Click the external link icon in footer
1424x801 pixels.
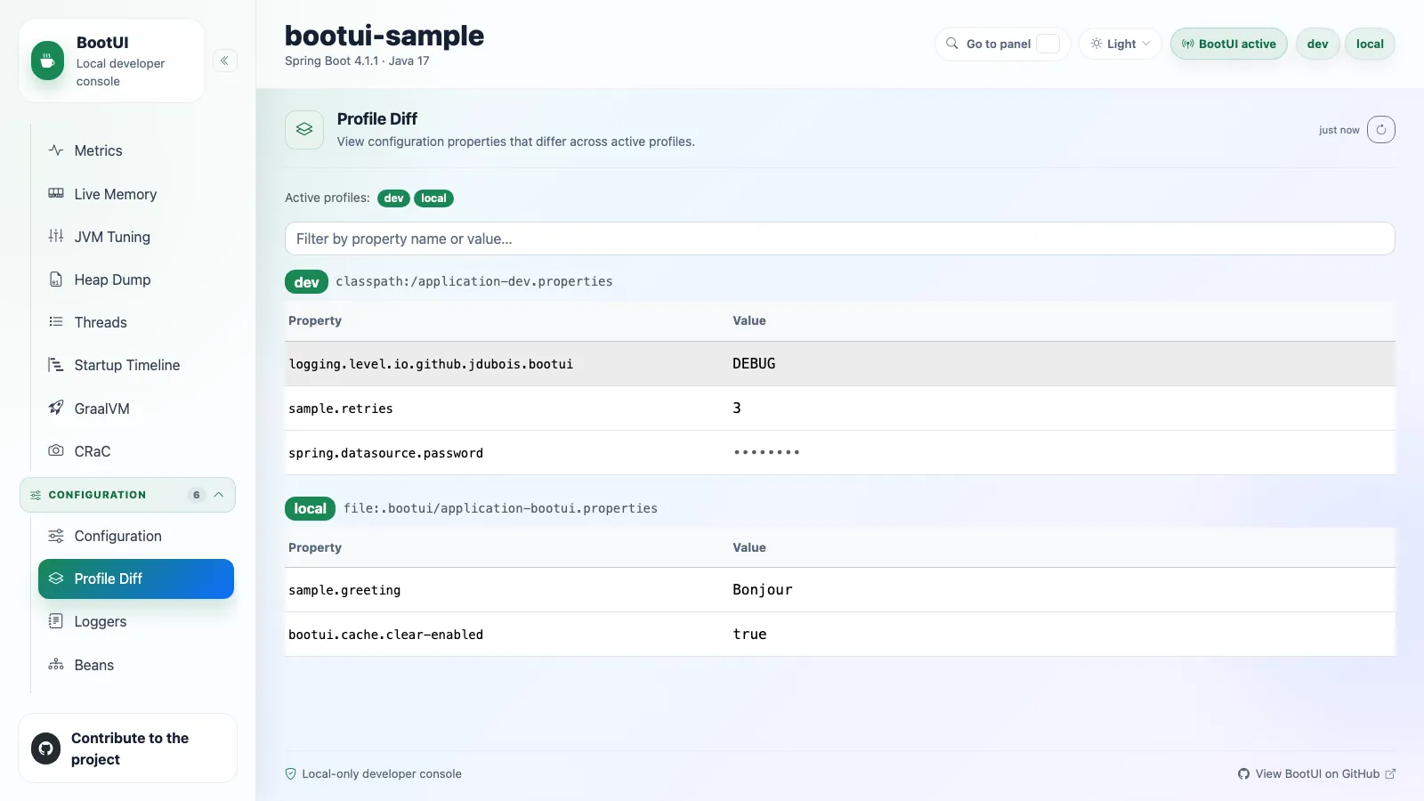click(x=1390, y=773)
